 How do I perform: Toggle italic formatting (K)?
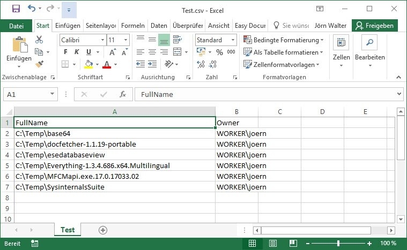(78, 52)
